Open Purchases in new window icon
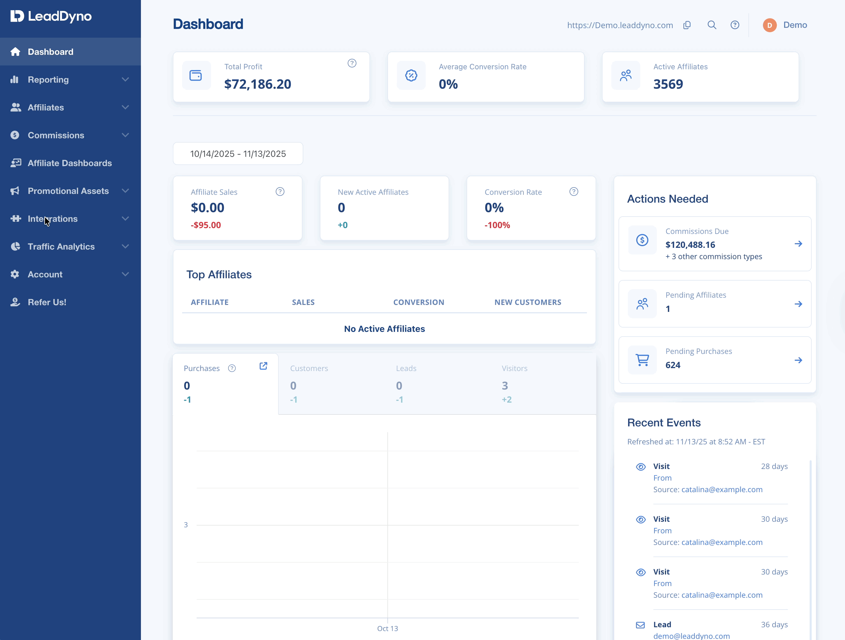 [x=263, y=366]
